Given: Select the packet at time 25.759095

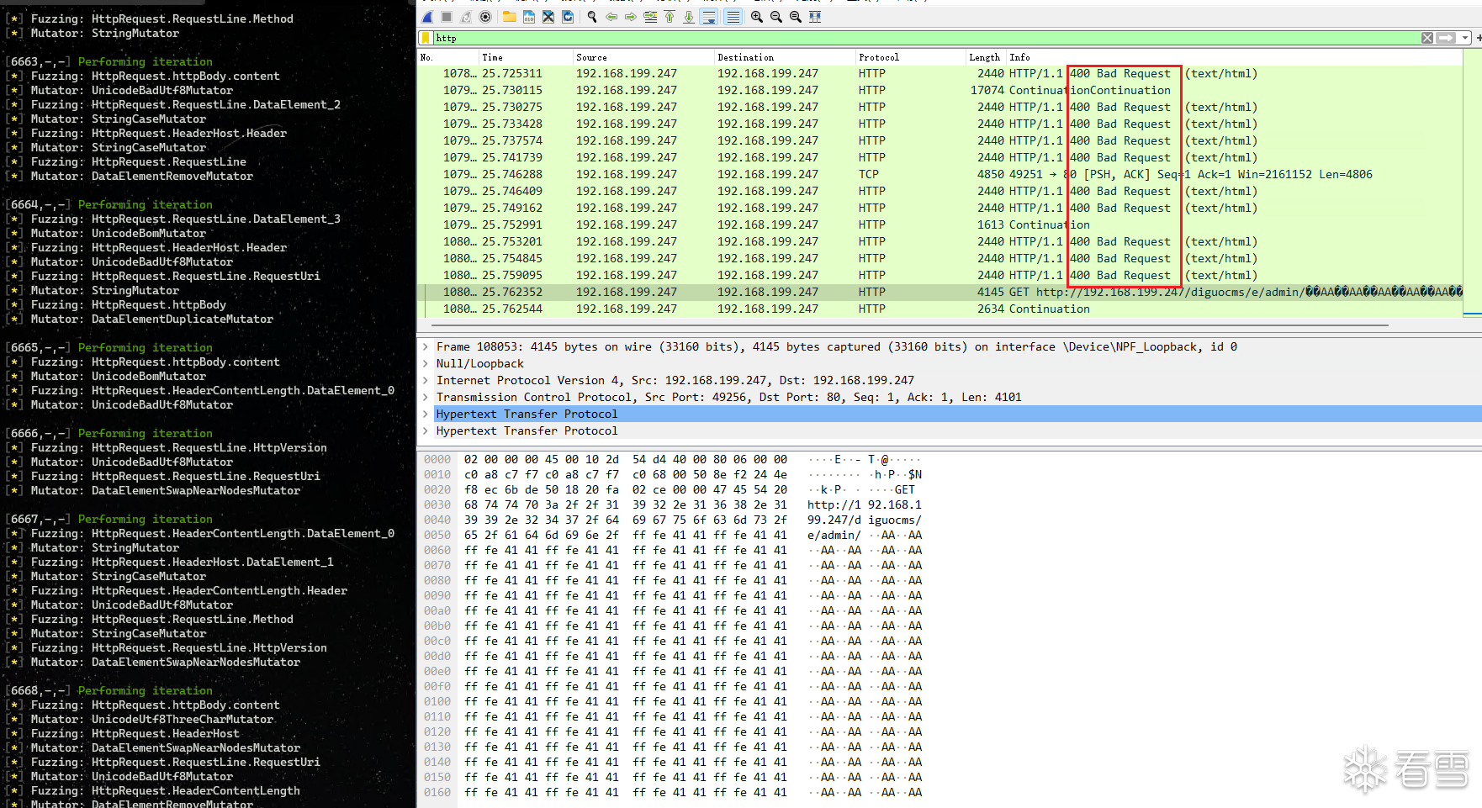Looking at the screenshot, I should (940, 275).
